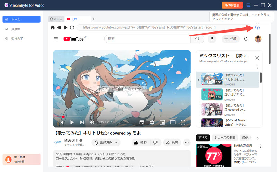277x172 pixels.
Task: Mute the video volume
Action: point(92,122)
